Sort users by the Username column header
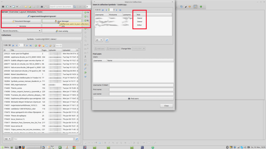 (x=102, y=15)
